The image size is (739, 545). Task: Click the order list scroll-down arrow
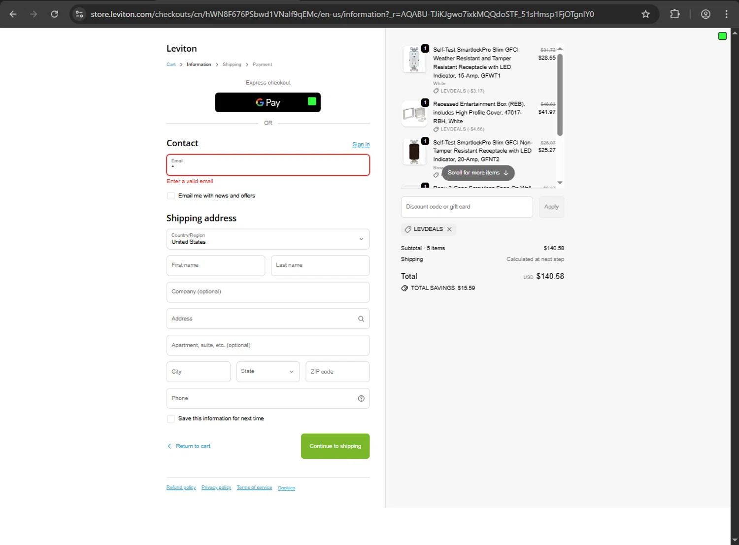pos(560,183)
